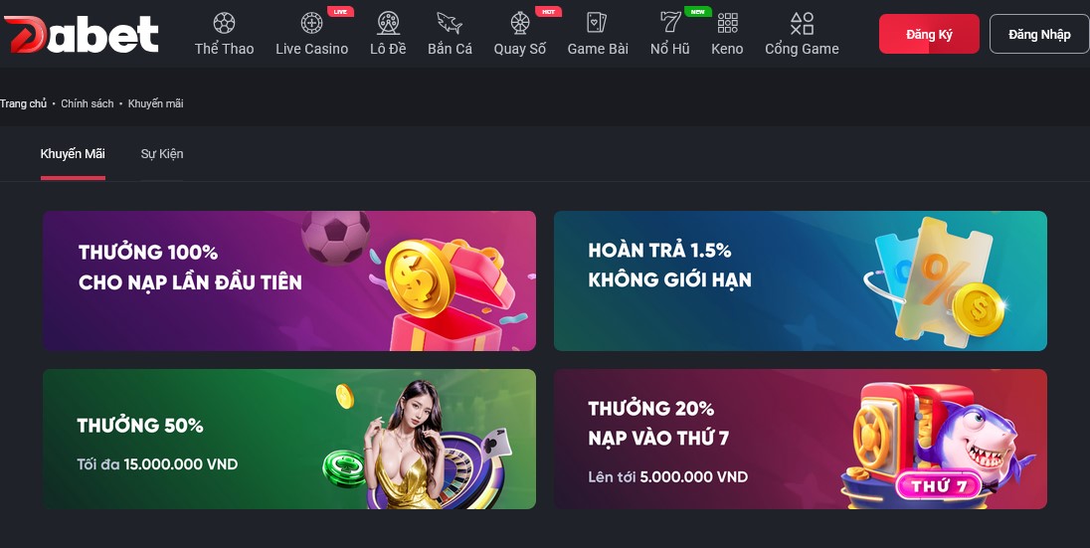This screenshot has height=548, width=1090.
Task: Open Live Casino roulette chip icon
Action: tap(311, 23)
